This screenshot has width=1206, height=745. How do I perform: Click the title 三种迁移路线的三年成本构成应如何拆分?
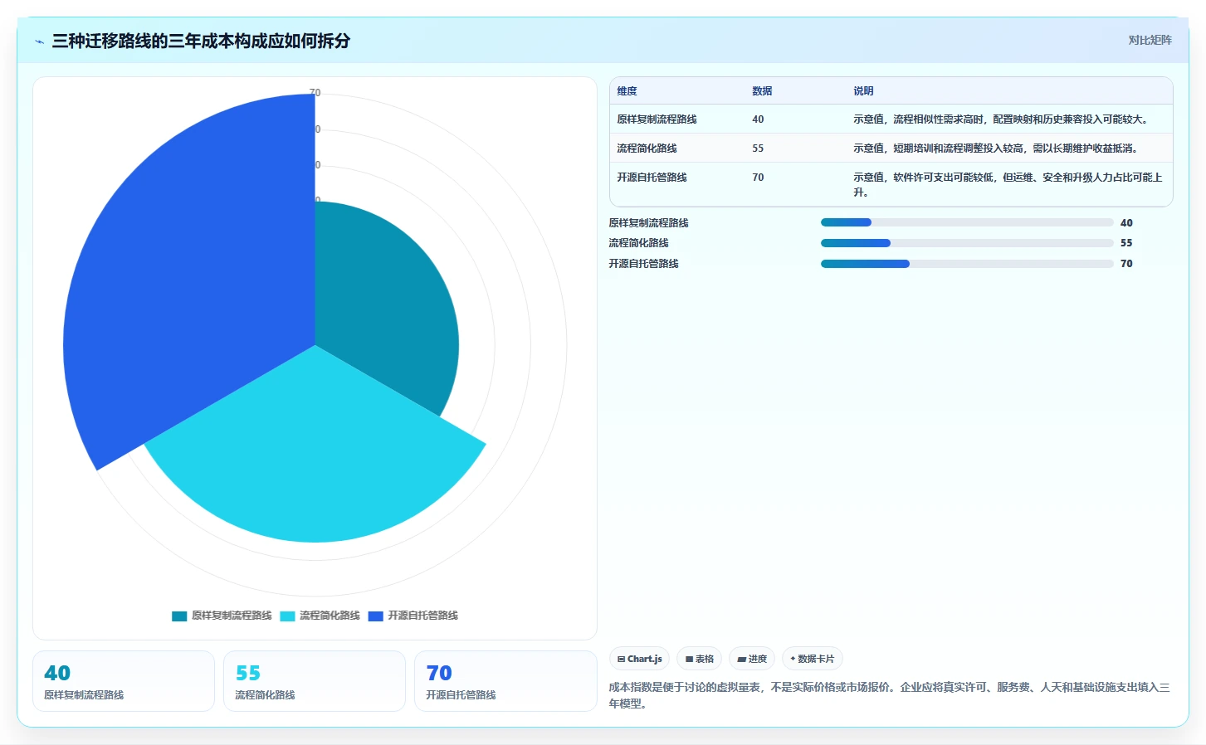[x=201, y=41]
